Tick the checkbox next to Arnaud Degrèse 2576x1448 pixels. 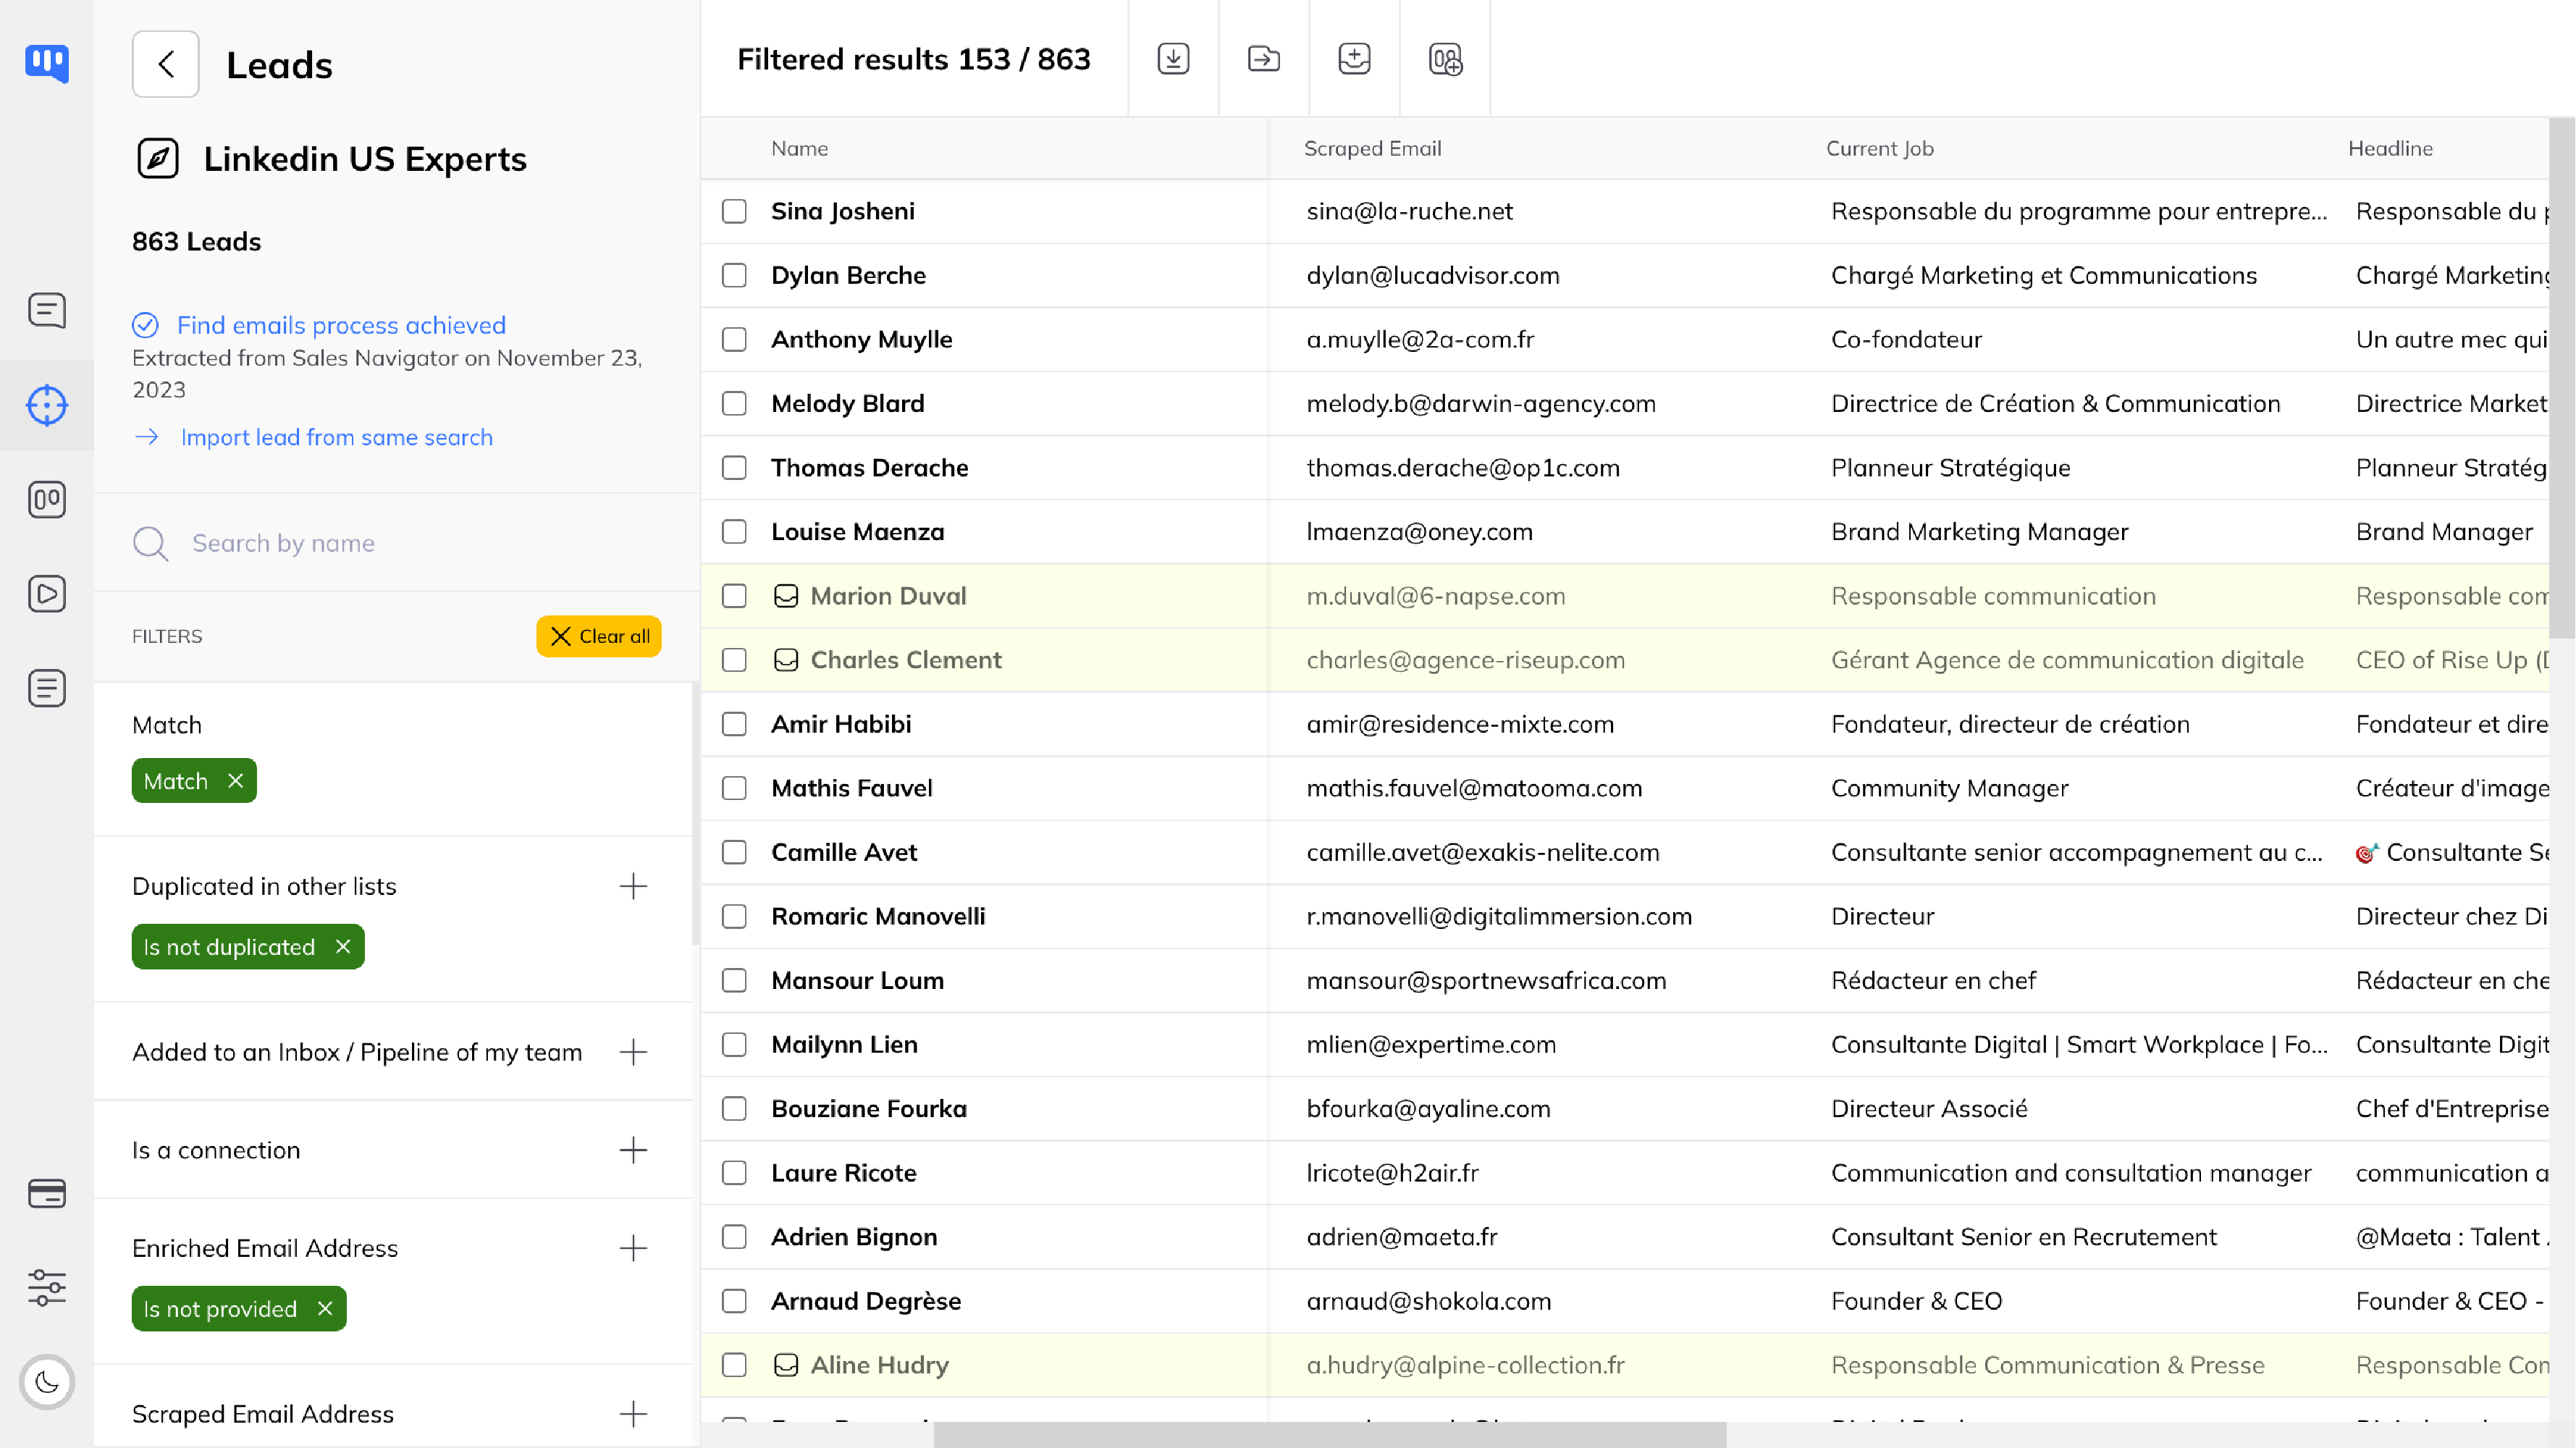pyautogui.click(x=734, y=1301)
